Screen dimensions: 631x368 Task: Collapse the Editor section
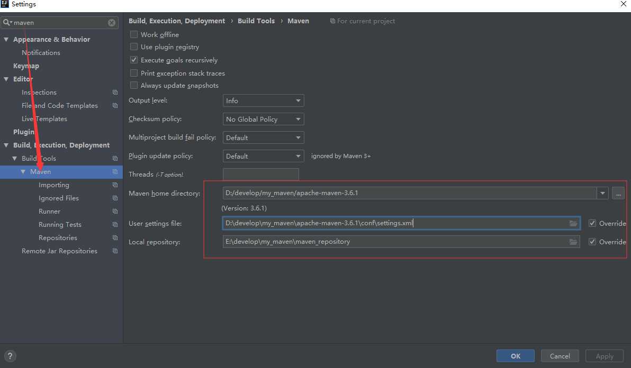pos(6,79)
